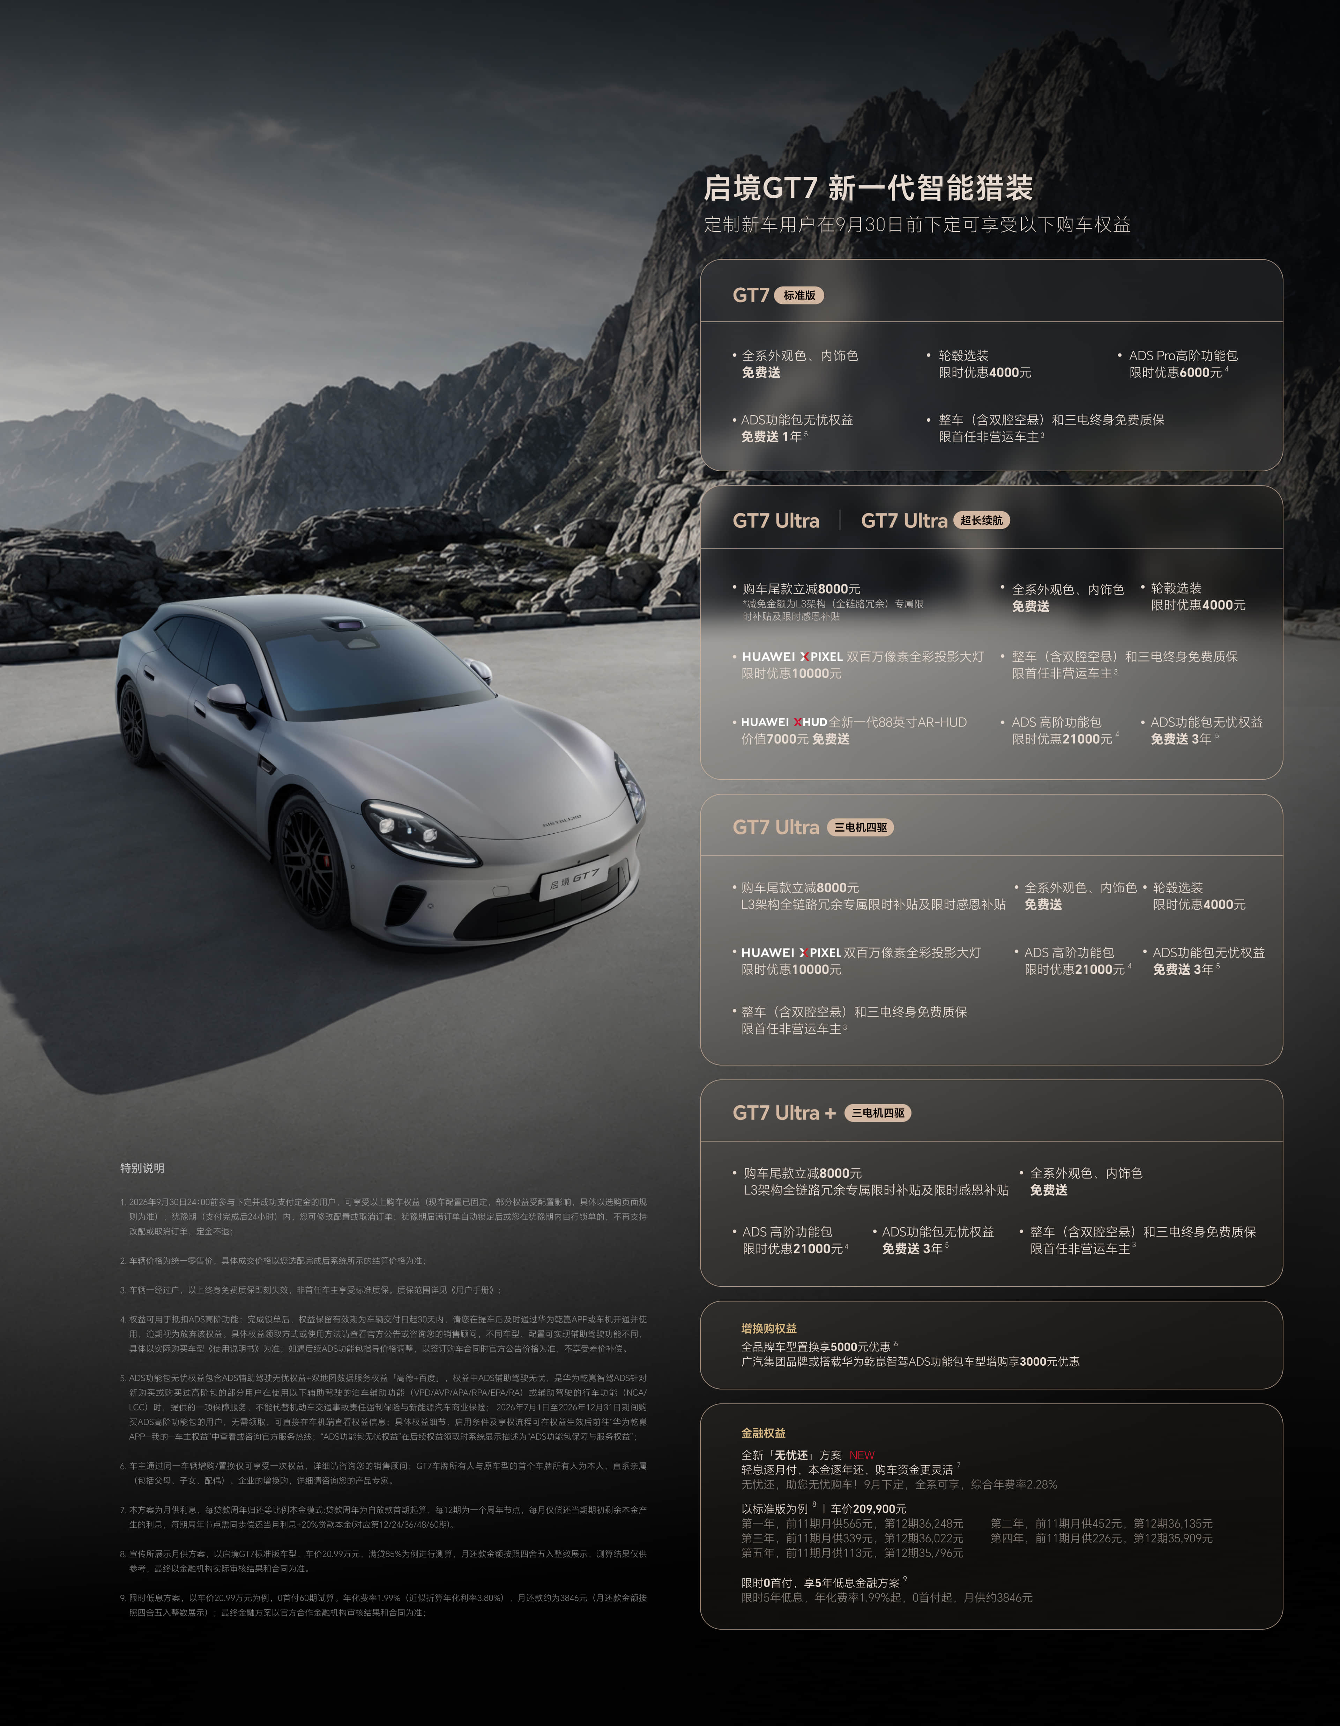This screenshot has width=1340, height=1726.
Task: Click footnote 7 starting "本方案为月供利息"
Action: point(384,1517)
